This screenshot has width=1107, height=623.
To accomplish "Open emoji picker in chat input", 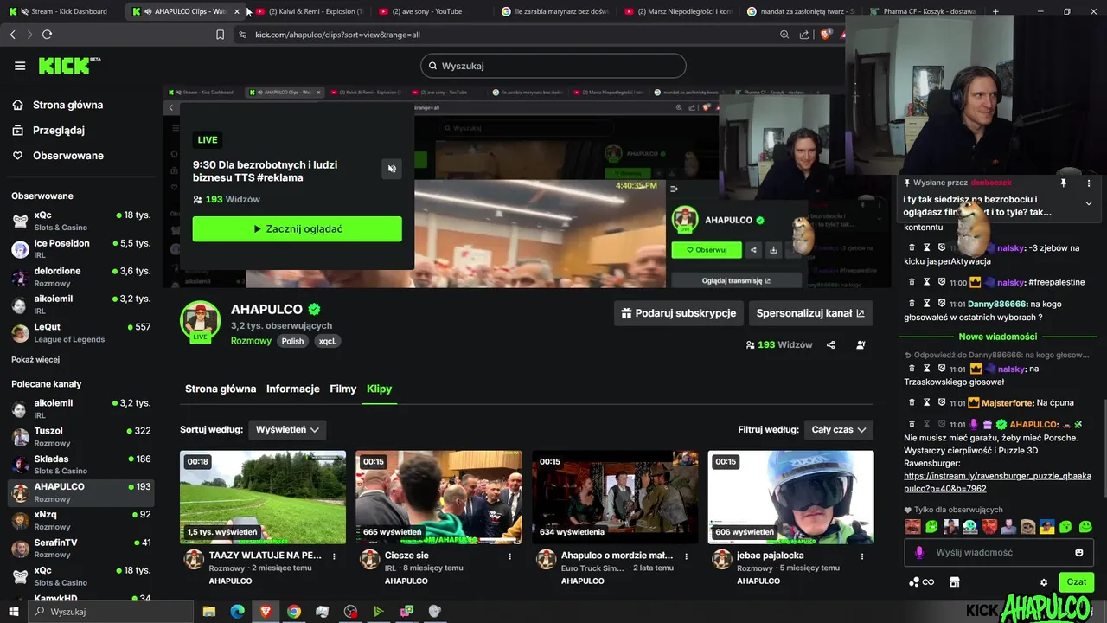I will (x=1079, y=552).
